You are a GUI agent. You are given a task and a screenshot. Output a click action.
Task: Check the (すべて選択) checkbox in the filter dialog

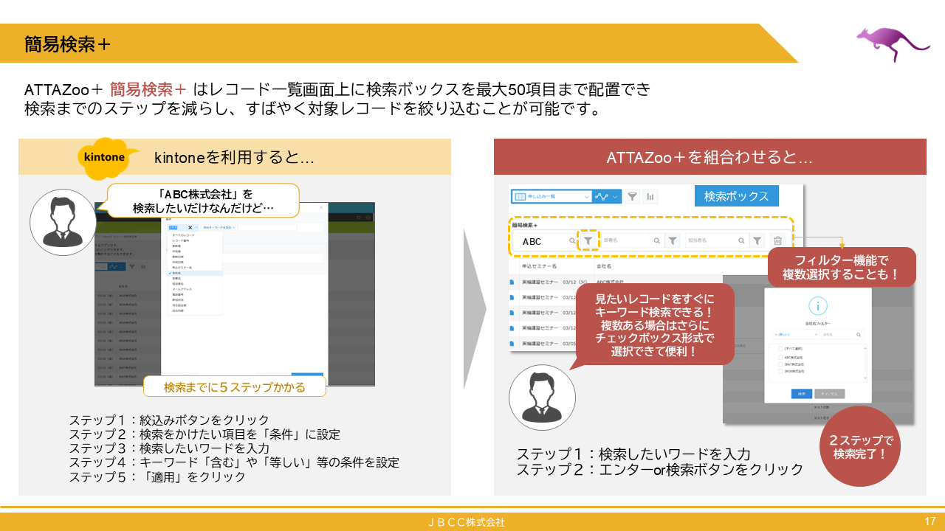[780, 348]
